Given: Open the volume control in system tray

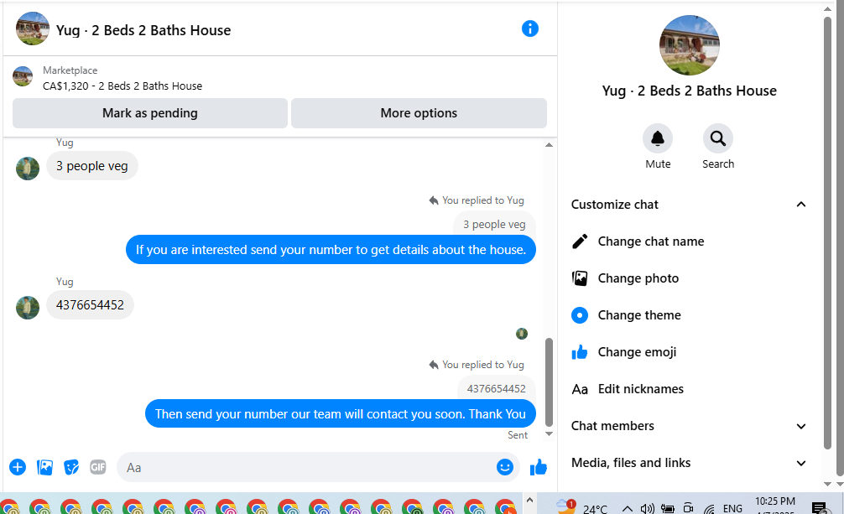Looking at the screenshot, I should (647, 508).
